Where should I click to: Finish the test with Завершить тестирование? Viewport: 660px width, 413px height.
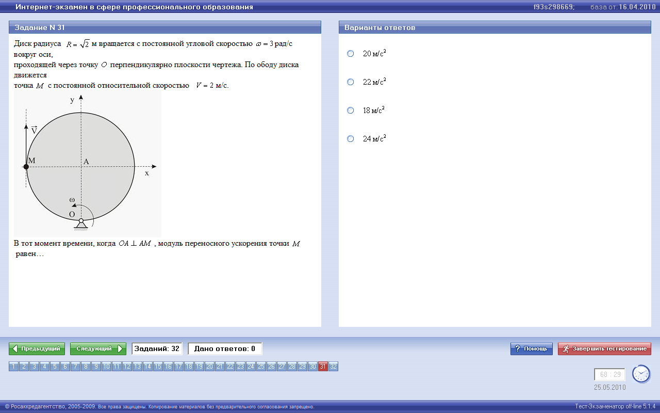[604, 349]
